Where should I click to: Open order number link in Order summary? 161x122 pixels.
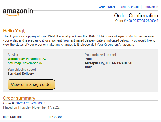click(x=29, y=103)
